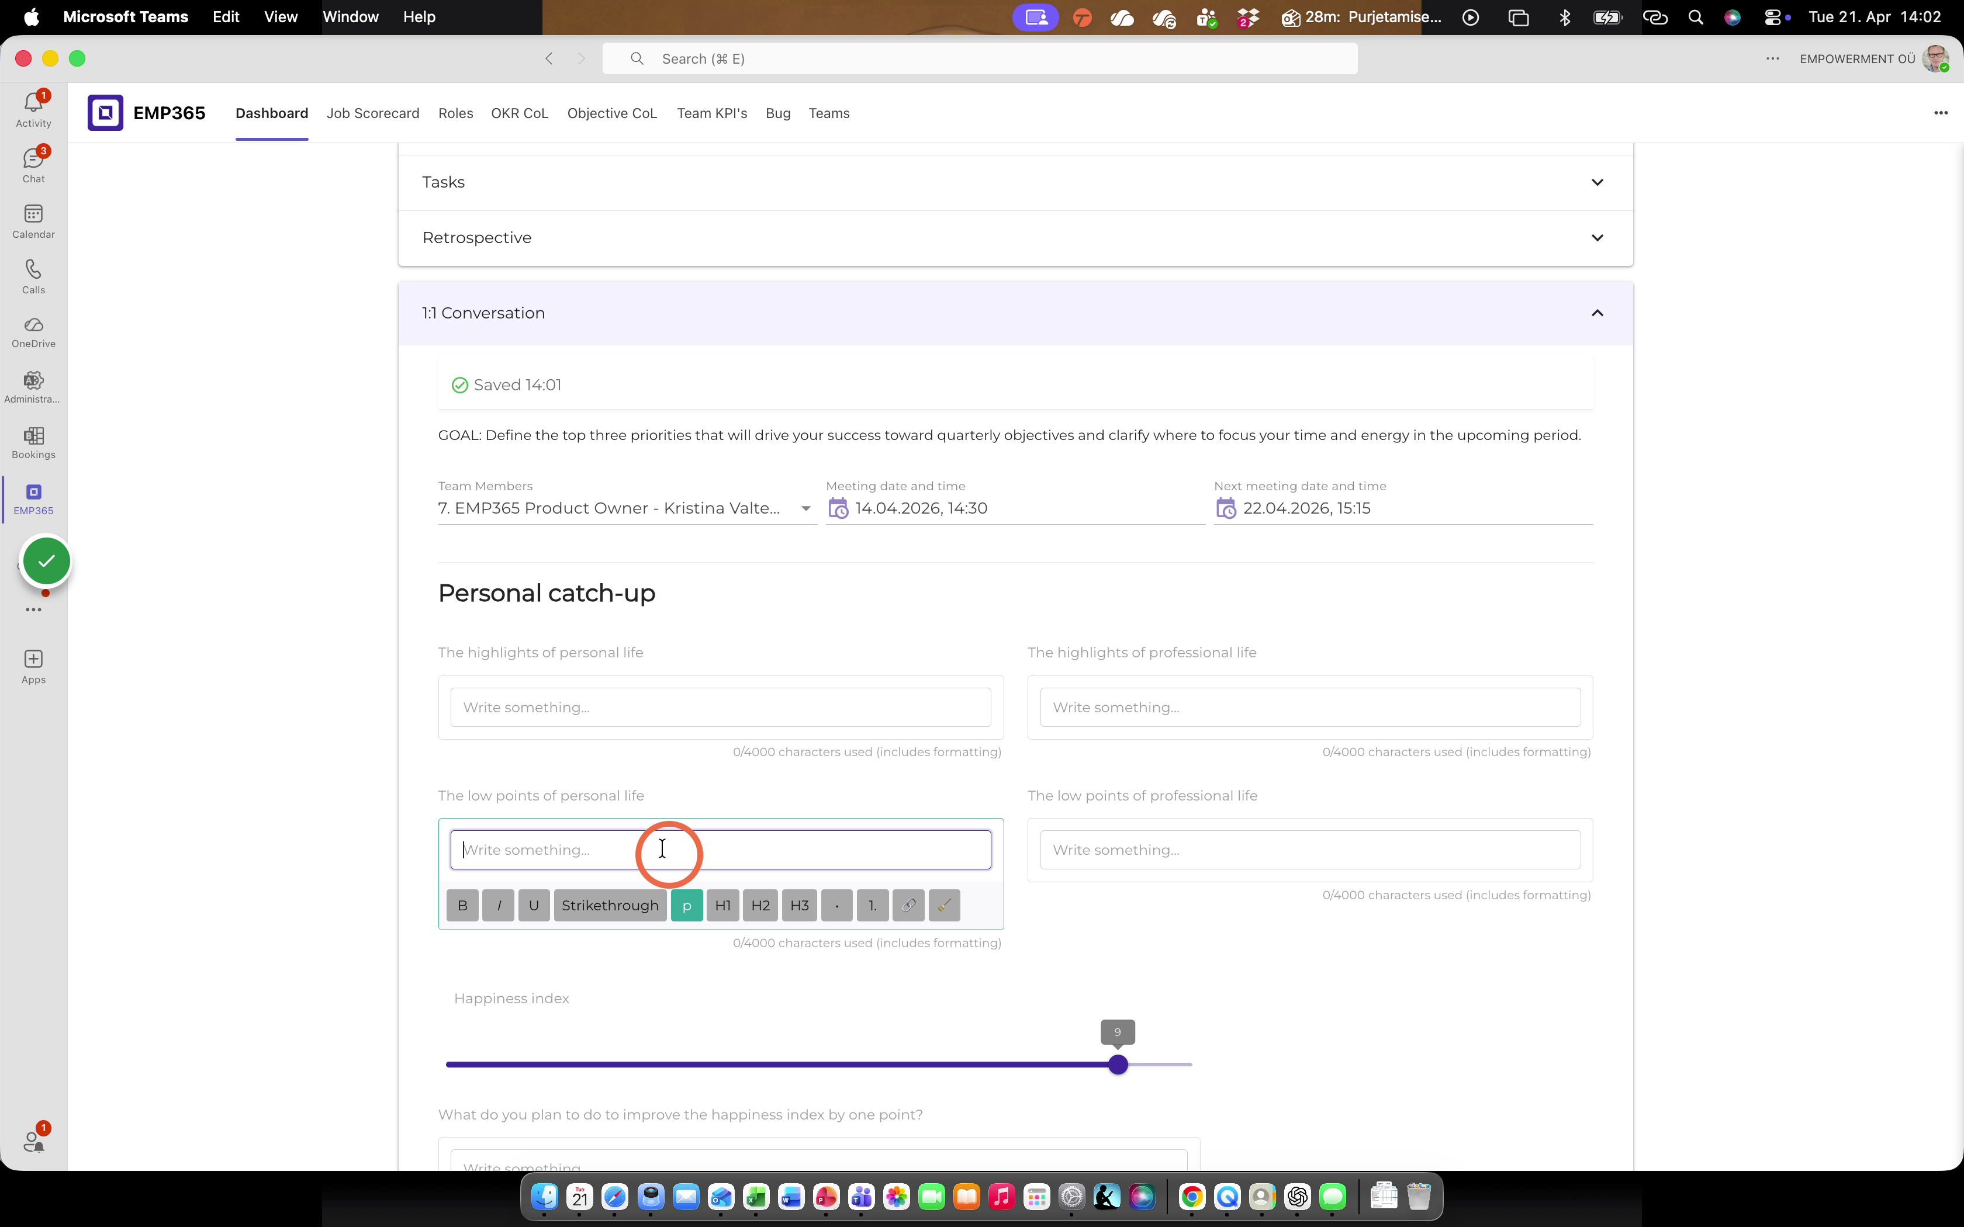
Task: Open Finder from the Dock
Action: point(545,1196)
